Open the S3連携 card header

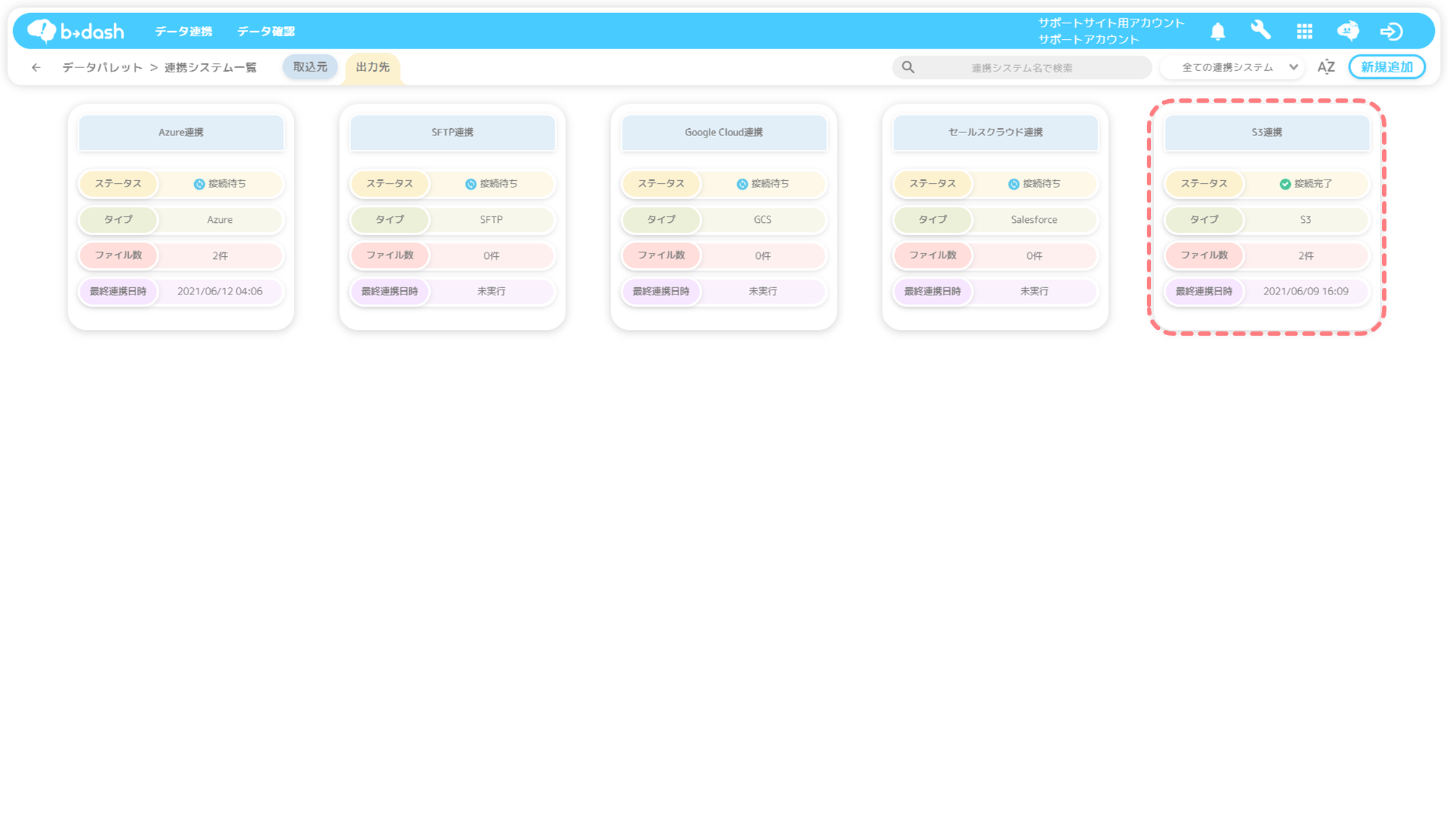coord(1267,132)
